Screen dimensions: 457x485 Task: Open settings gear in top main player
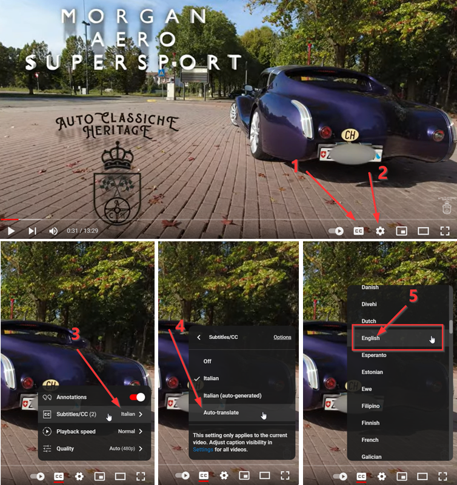[380, 231]
